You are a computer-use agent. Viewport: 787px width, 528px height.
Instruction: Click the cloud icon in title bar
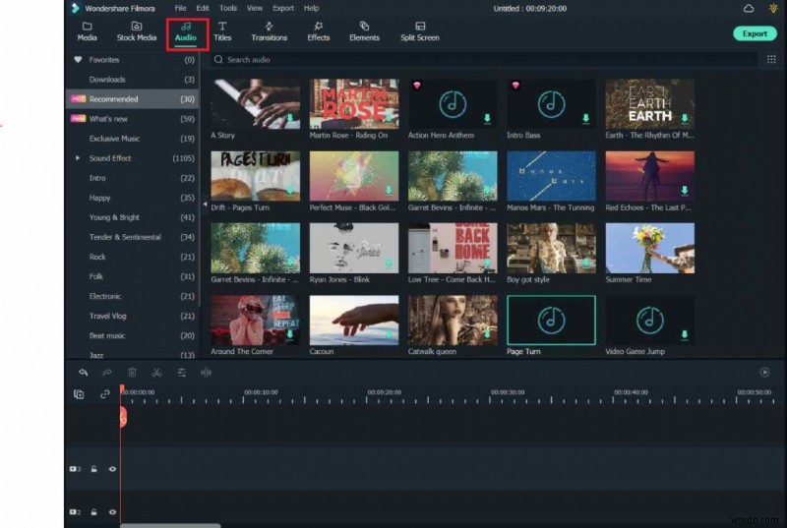coord(749,8)
